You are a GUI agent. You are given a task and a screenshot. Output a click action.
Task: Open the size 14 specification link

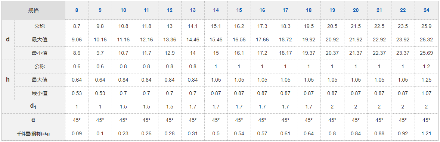click(x=216, y=10)
